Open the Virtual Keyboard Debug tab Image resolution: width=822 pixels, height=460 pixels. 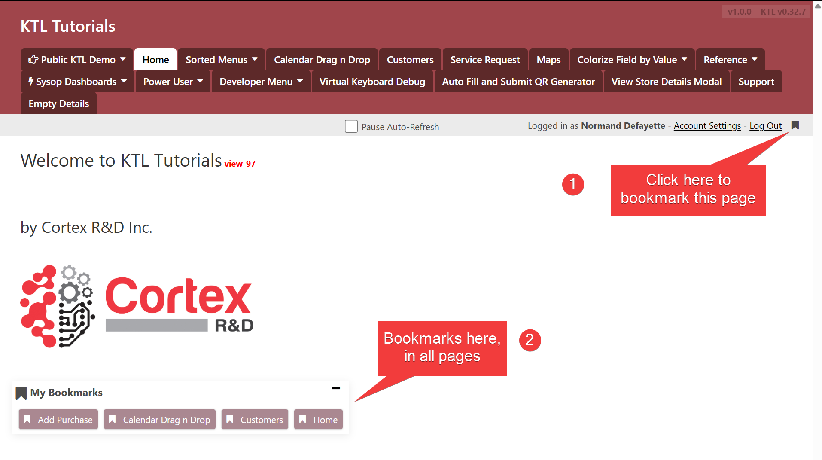372,81
